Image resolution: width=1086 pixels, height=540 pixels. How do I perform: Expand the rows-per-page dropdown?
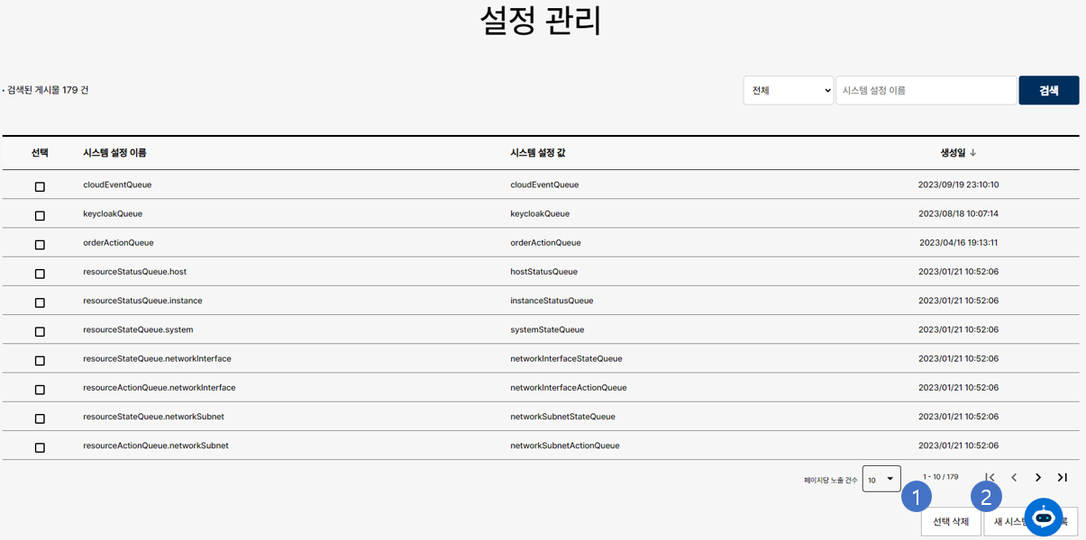pyautogui.click(x=881, y=479)
